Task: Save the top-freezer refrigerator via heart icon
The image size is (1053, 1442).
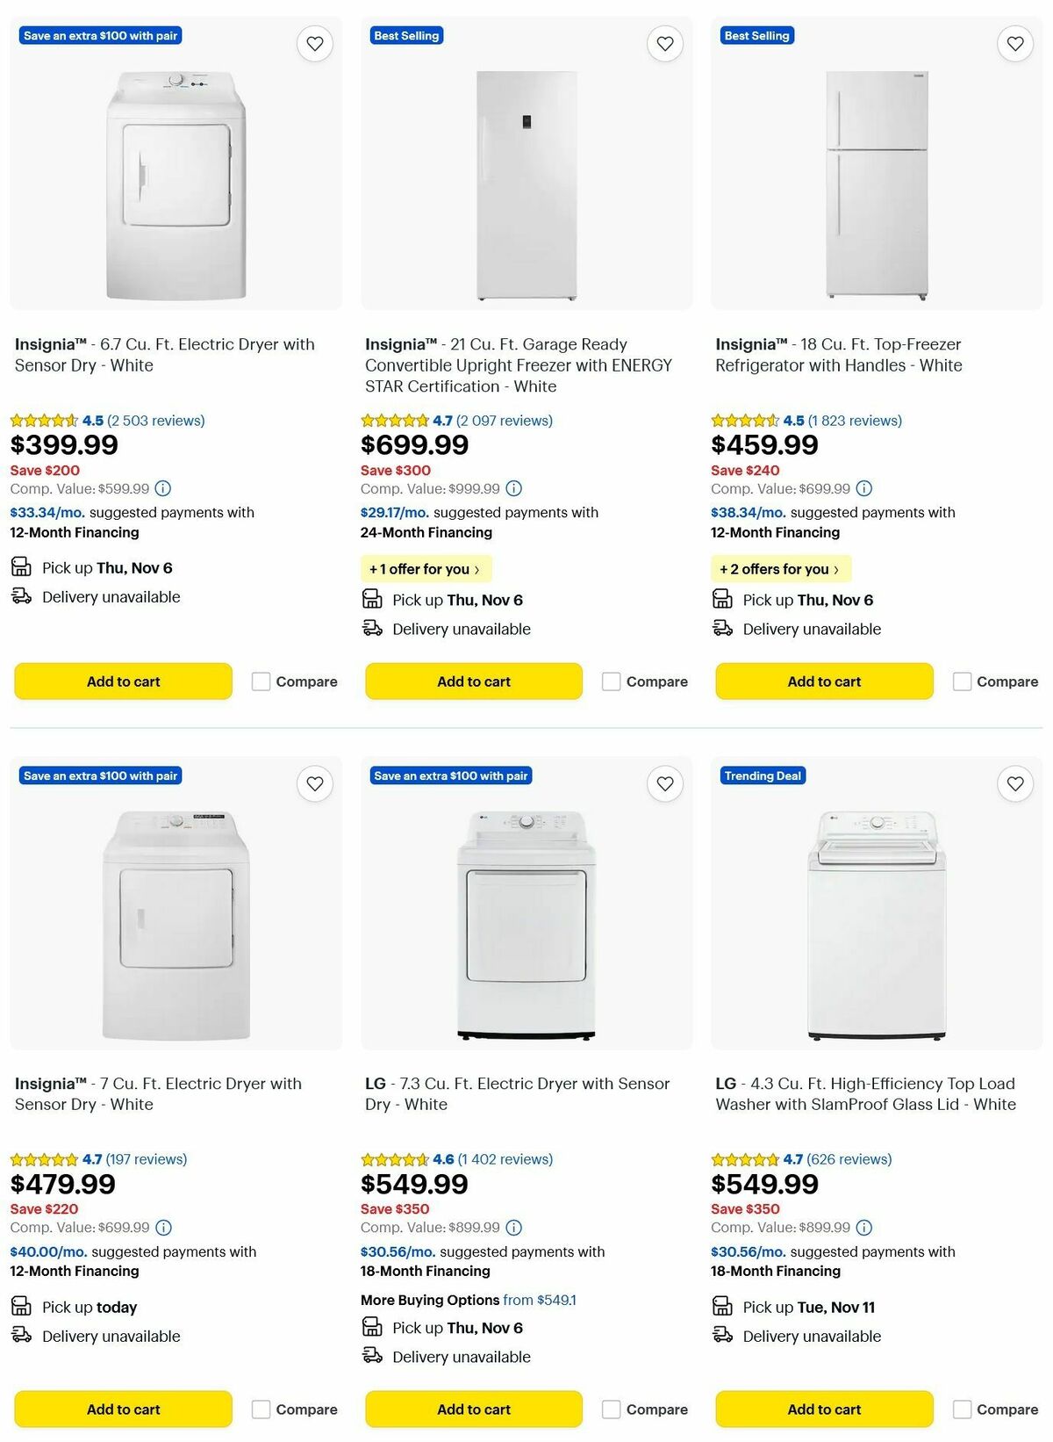Action: click(x=1015, y=43)
